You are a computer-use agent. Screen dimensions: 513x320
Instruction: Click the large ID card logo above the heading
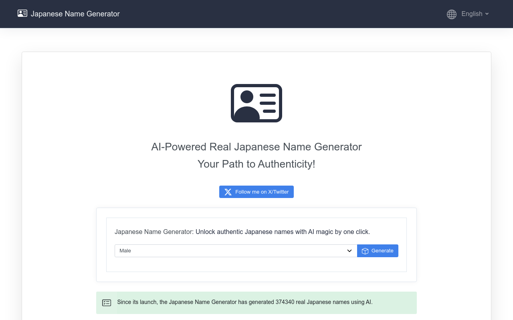[x=256, y=103]
